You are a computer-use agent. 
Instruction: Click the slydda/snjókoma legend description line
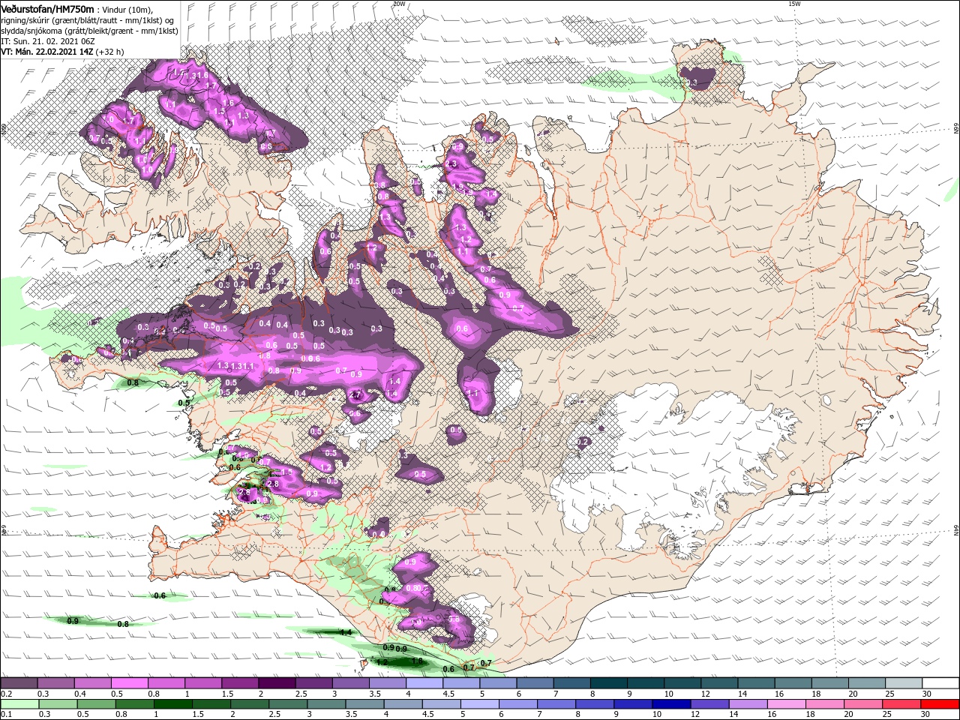[x=89, y=31]
